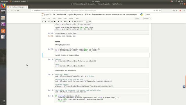Click the Logout button

(148, 14)
